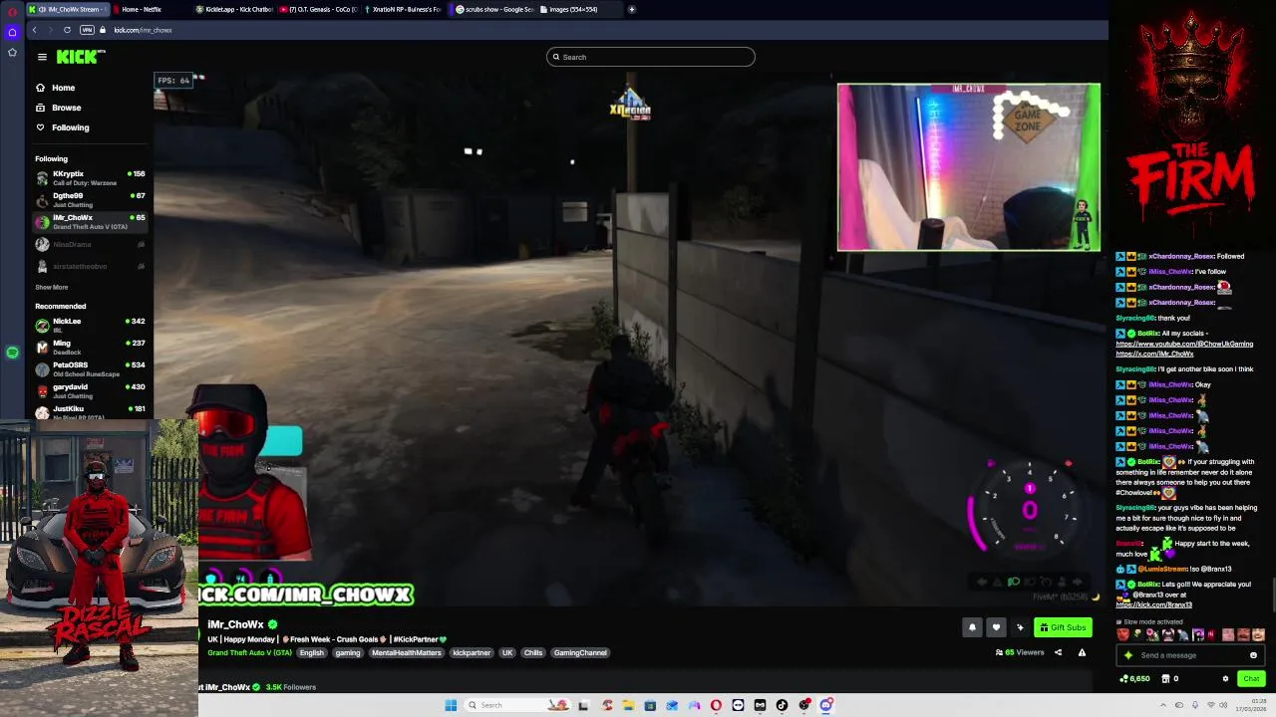Switch to the scrubs show Google Search tab

click(x=492, y=9)
